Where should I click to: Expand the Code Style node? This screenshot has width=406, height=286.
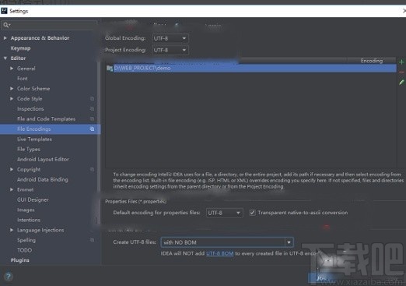pyautogui.click(x=12, y=99)
